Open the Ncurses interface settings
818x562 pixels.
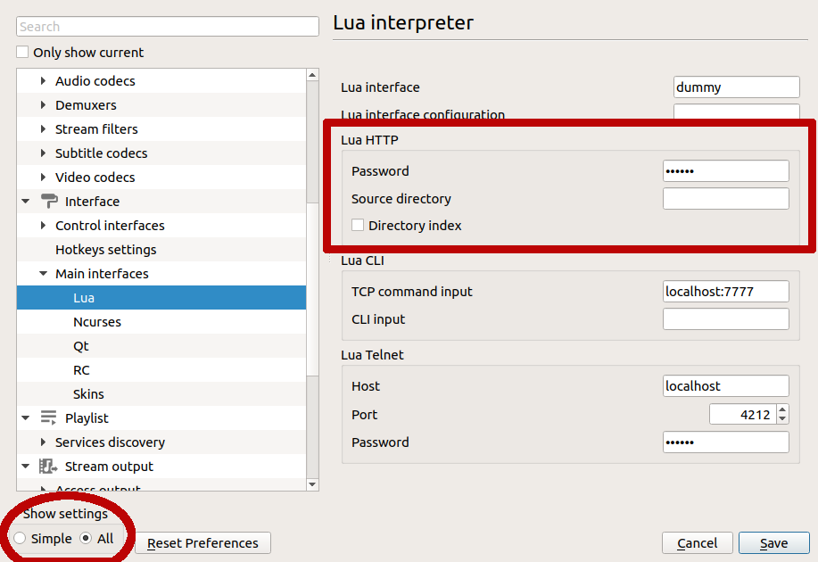[x=97, y=322]
